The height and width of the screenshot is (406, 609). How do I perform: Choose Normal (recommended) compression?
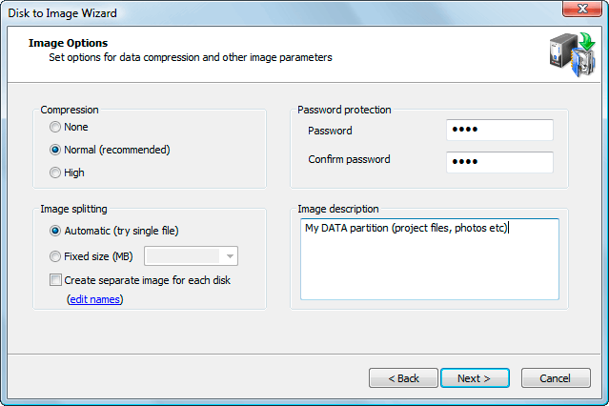55,150
